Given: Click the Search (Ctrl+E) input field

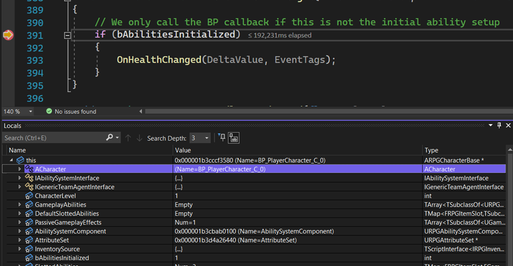Looking at the screenshot, I should 54,138.
